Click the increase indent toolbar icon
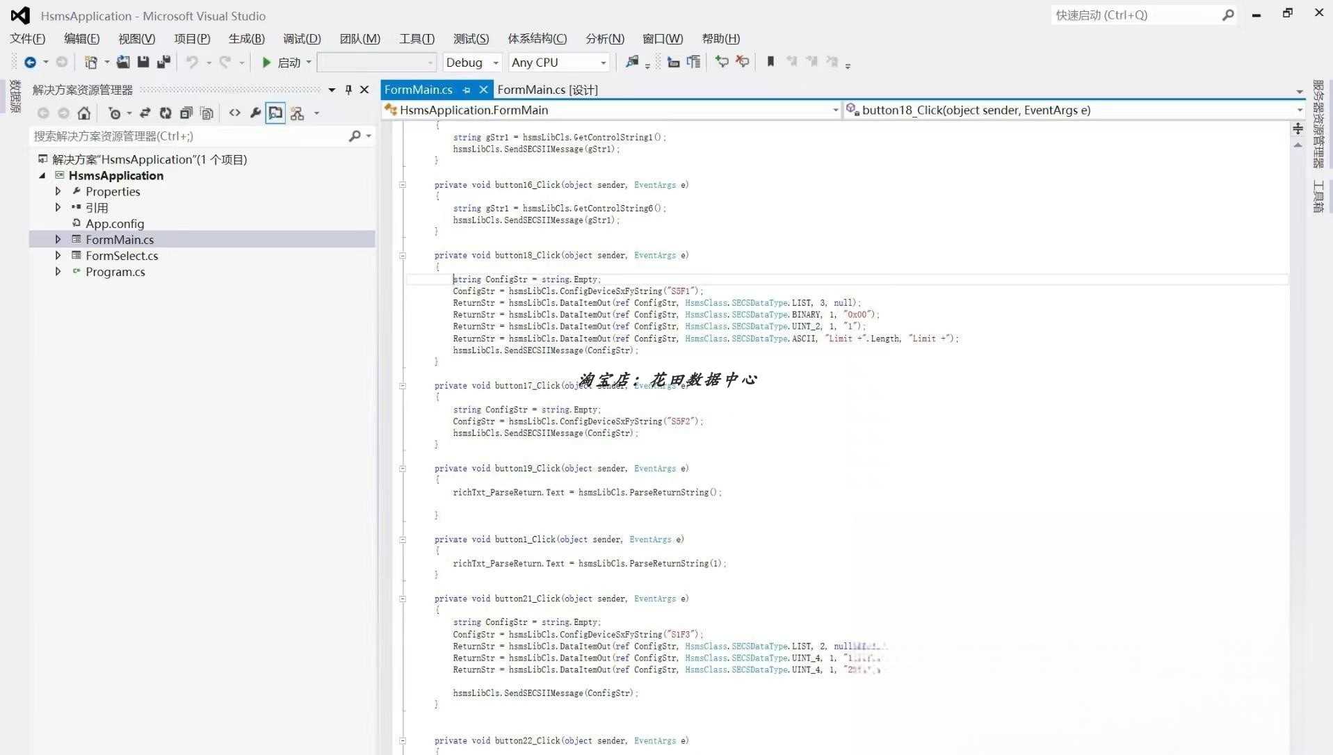1333x755 pixels. [x=693, y=63]
